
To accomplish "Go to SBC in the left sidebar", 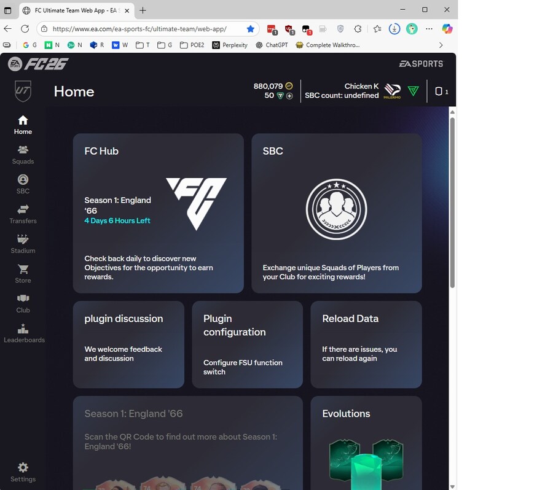I will 23,184.
